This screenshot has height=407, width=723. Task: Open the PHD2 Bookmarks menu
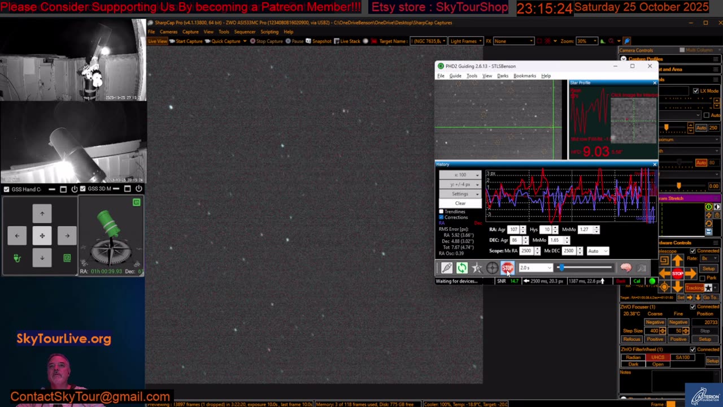point(525,76)
